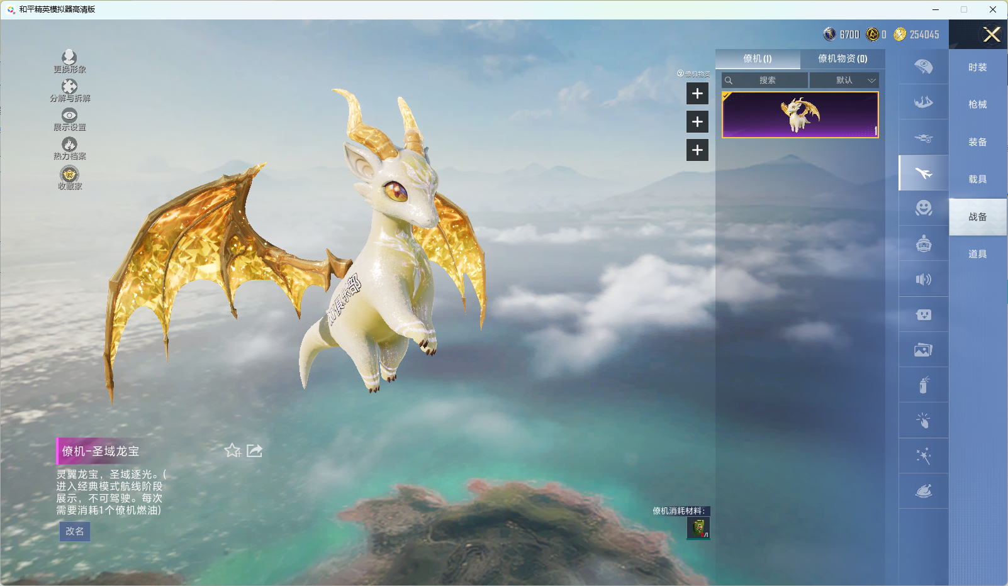The width and height of the screenshot is (1008, 586).
Task: Select the tap effect hand category icon
Action: click(x=923, y=420)
